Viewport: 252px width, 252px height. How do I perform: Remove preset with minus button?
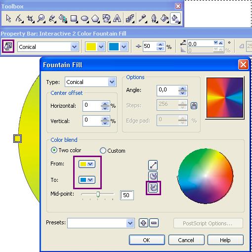[154, 223]
